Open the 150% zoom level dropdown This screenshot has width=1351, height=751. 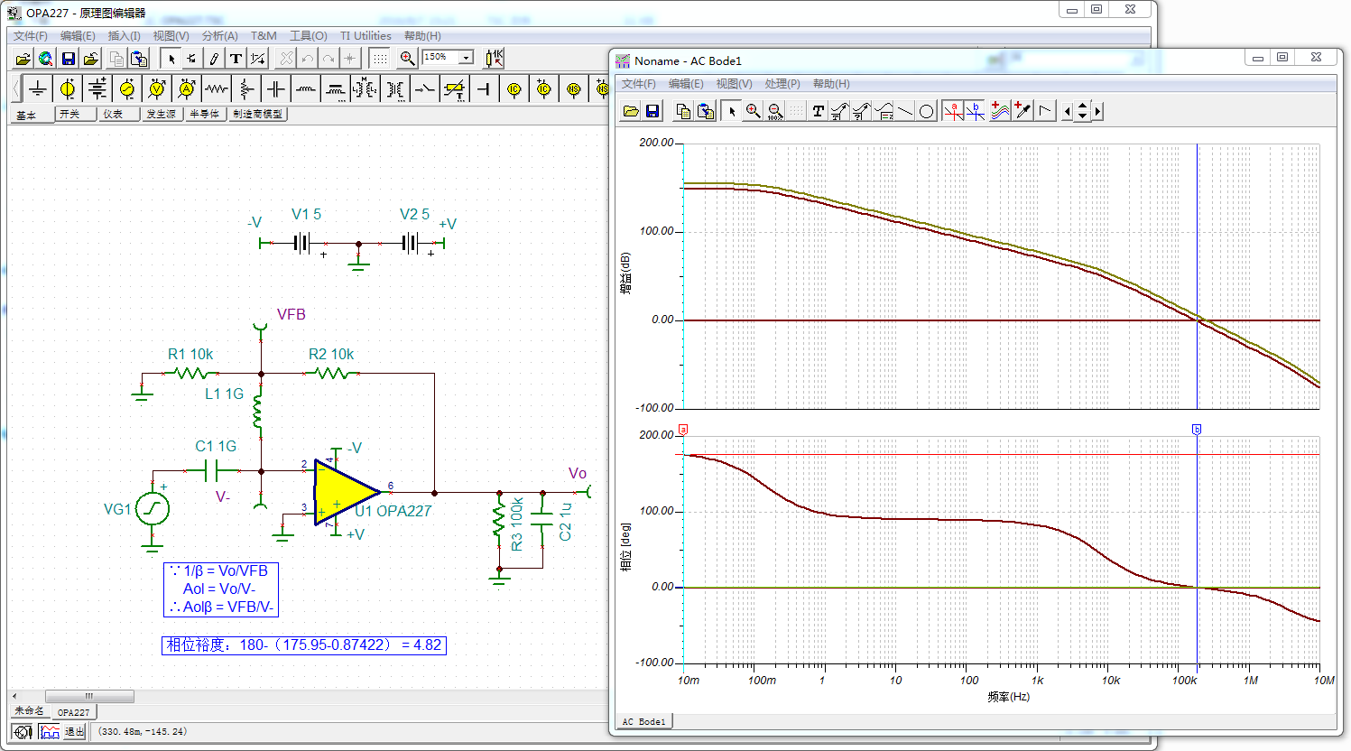pos(466,58)
